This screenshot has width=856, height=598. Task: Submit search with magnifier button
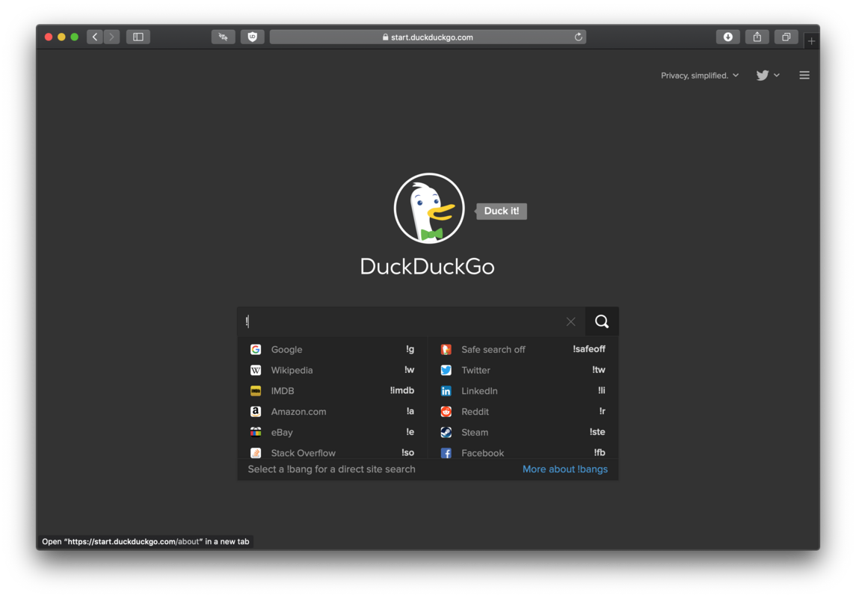click(x=602, y=321)
